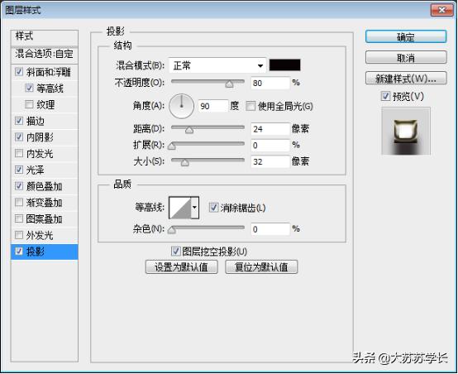458x374 pixels.
Task: Click the style preview thumbnail
Action: 406,131
